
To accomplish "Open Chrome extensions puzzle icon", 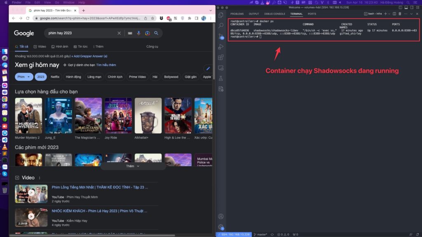I will [190, 18].
